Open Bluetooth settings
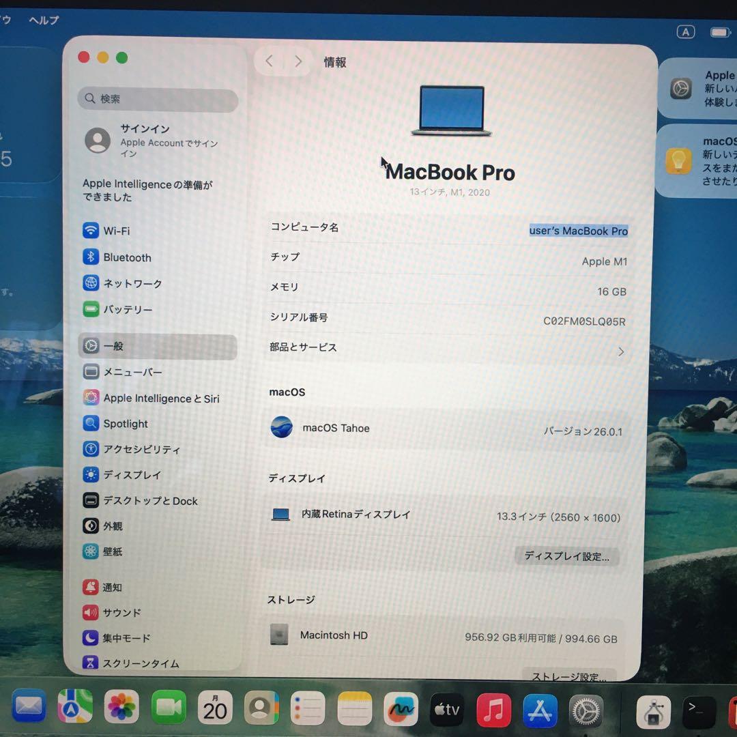This screenshot has width=737, height=737. [x=127, y=257]
